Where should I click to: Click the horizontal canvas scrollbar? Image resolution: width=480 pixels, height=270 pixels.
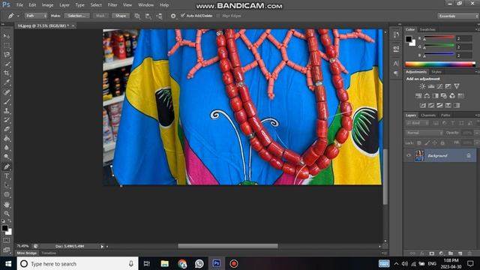228,246
